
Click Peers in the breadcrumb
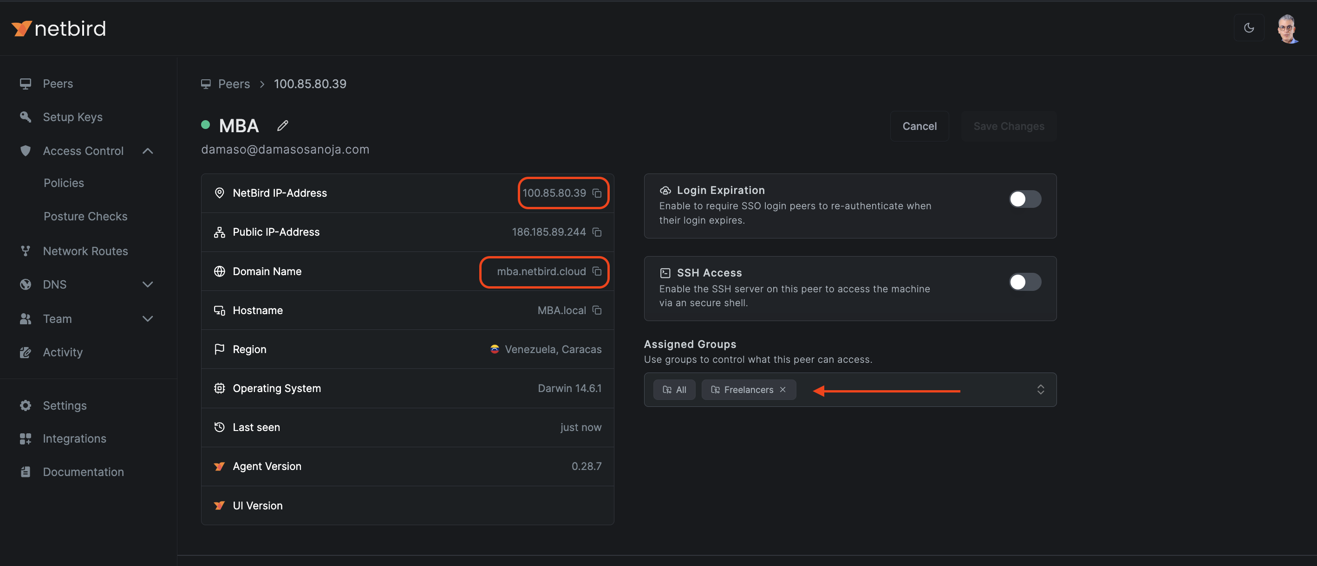[234, 84]
